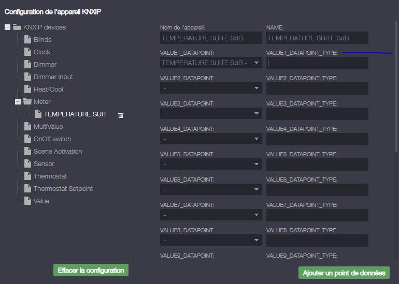Click the Dimmer Input file icon
The width and height of the screenshot is (399, 284).
(x=28, y=77)
